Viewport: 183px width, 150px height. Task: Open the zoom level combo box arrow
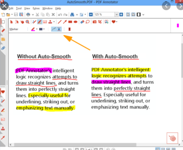point(116,15)
